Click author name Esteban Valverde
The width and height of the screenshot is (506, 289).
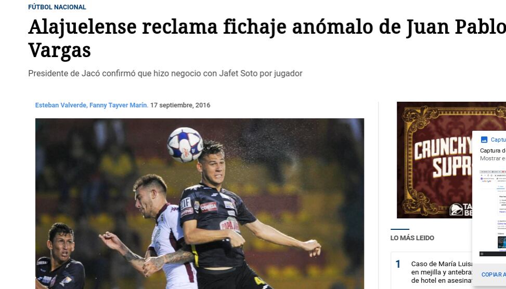coord(61,105)
